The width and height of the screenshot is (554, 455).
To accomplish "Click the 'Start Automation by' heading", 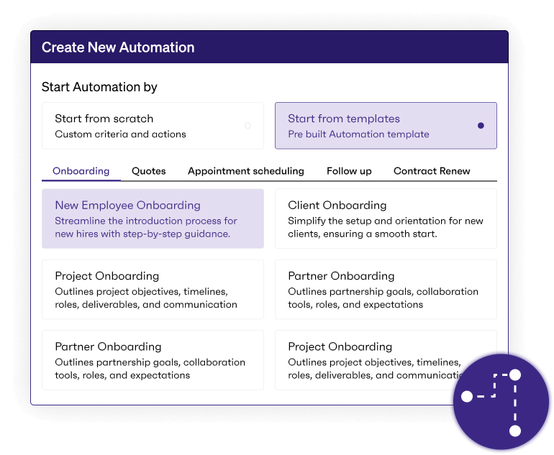I will 99,87.
